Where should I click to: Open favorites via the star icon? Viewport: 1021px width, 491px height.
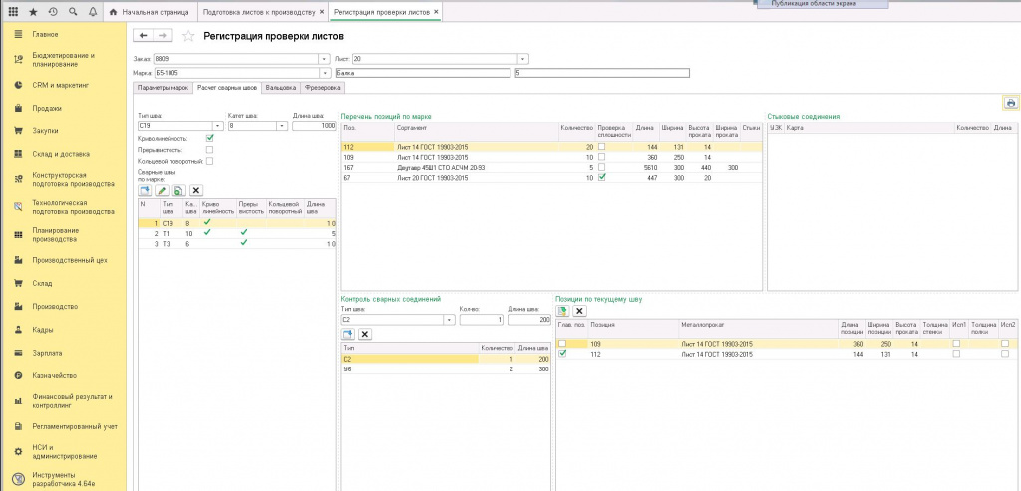[33, 12]
